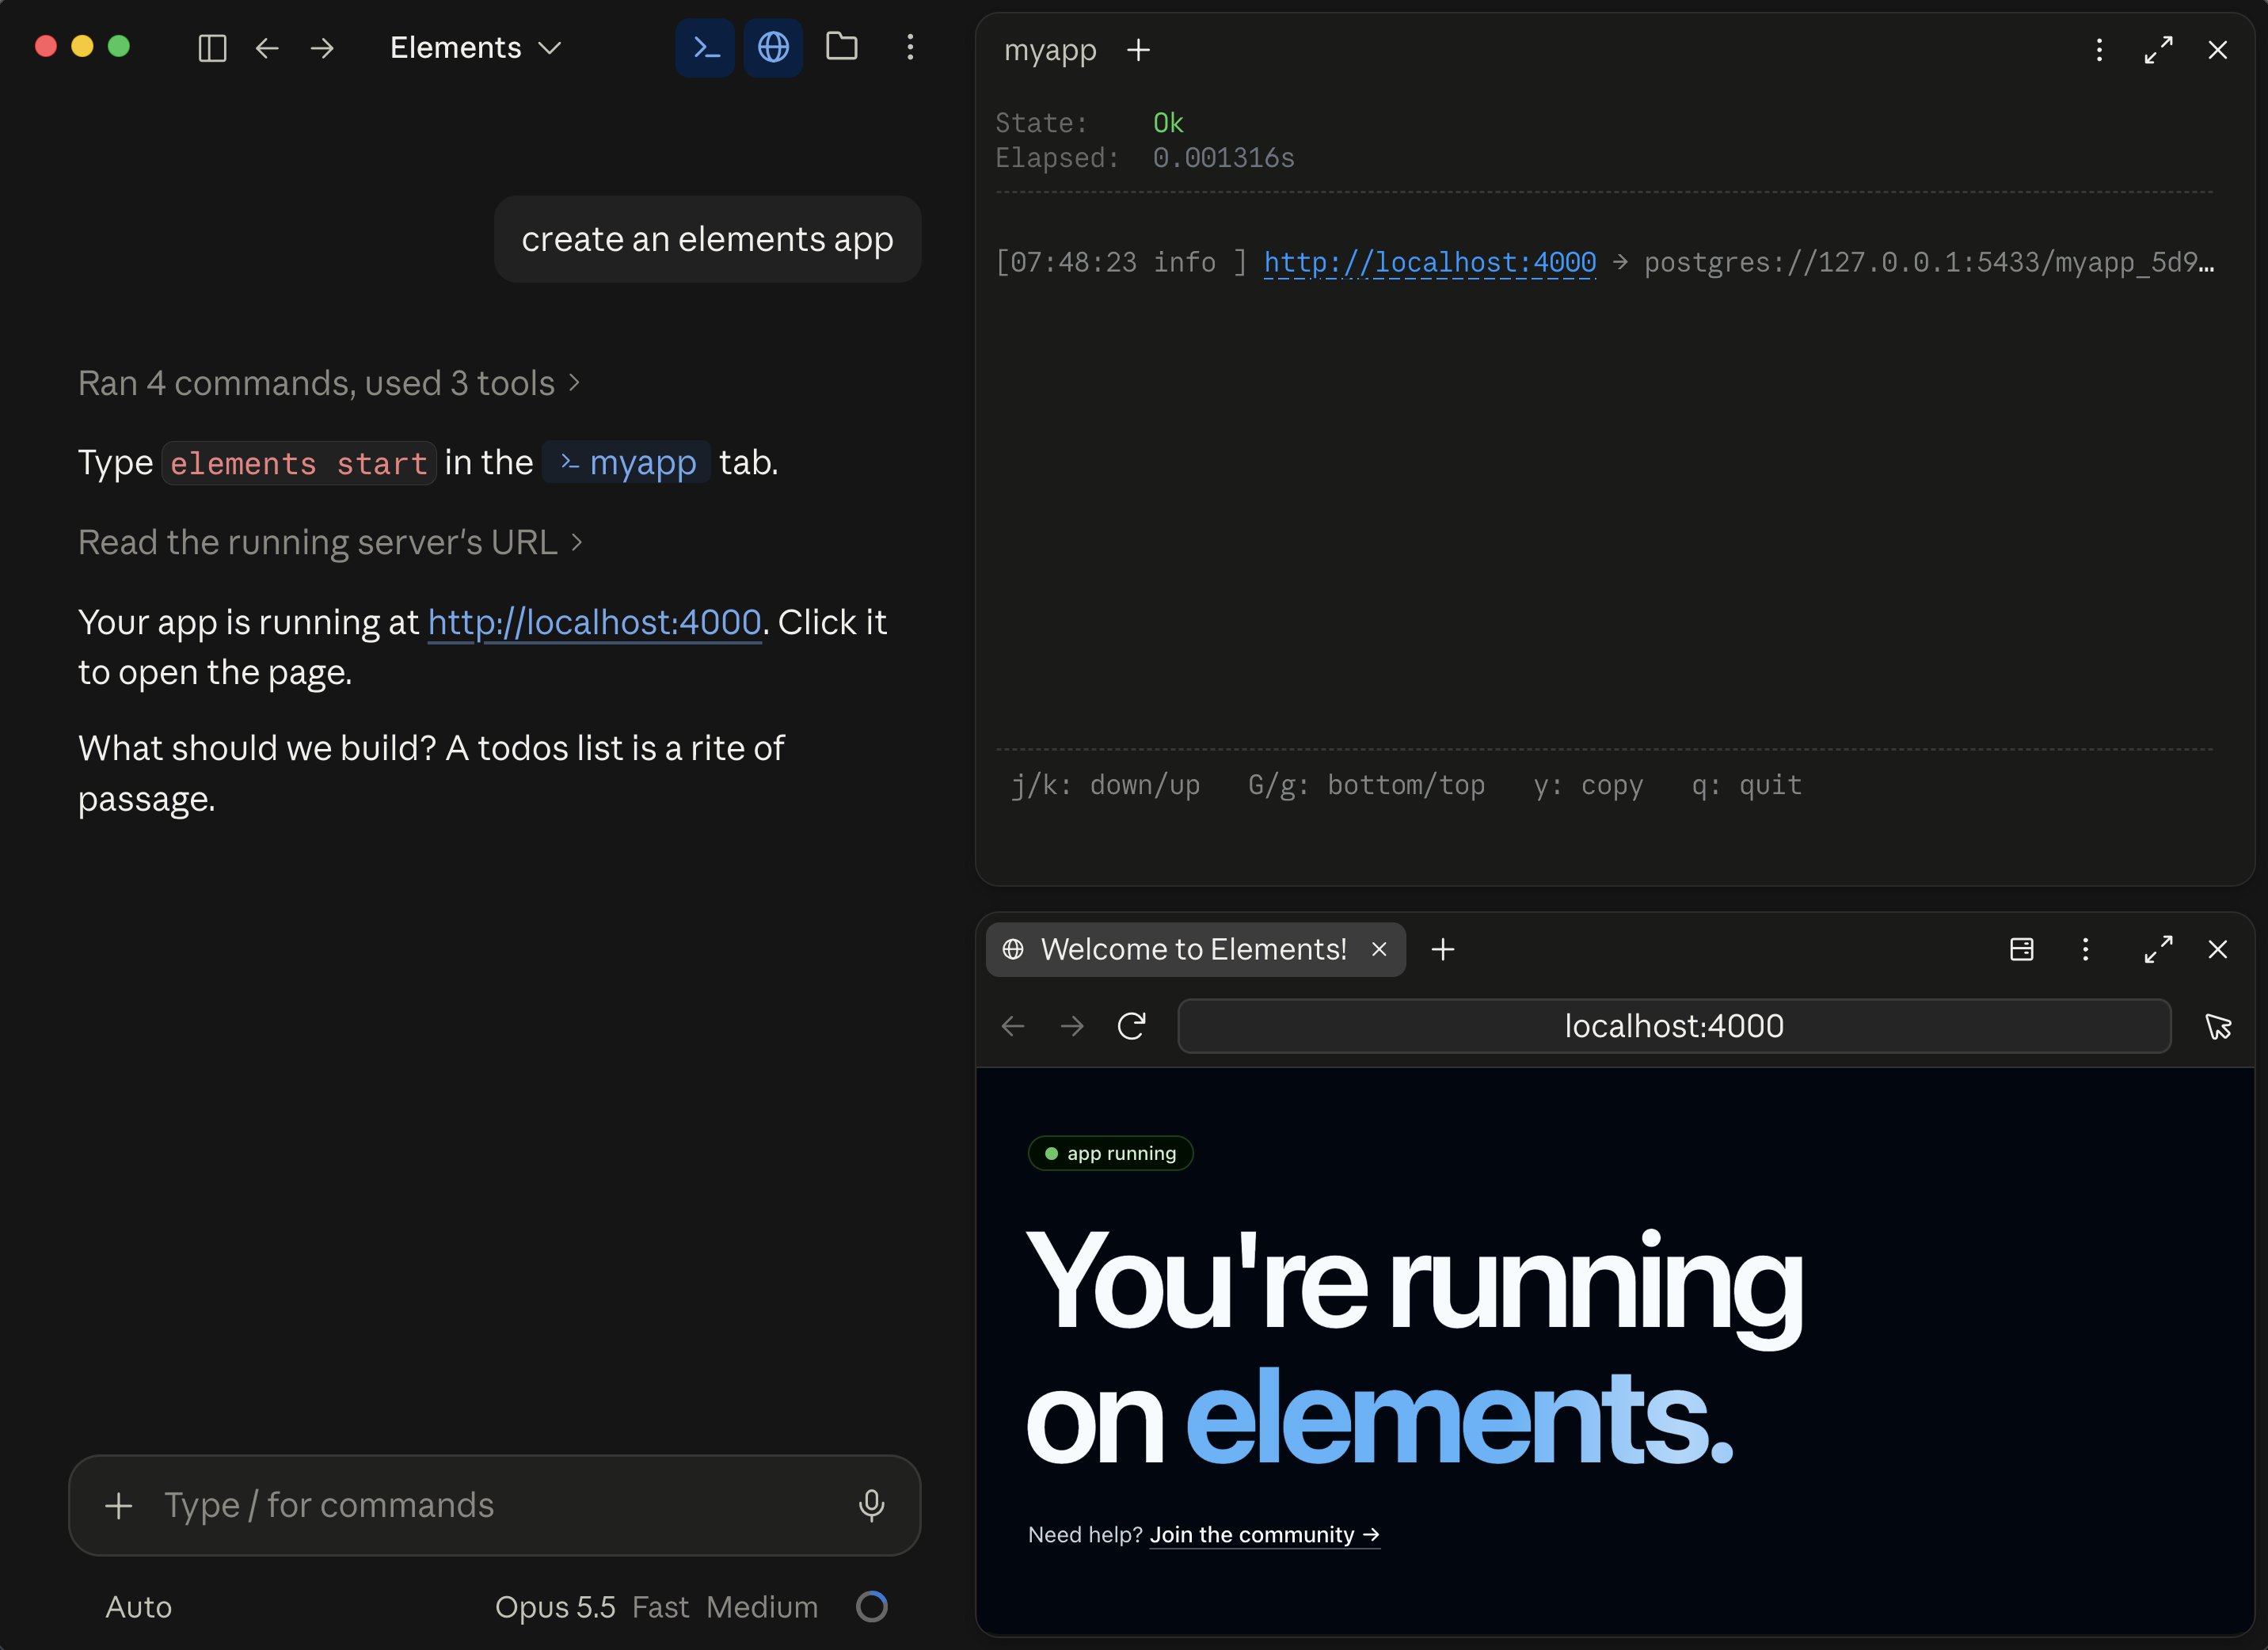Click the 'create an elements app' message
This screenshot has width=2268, height=1650.
pyautogui.click(x=707, y=239)
